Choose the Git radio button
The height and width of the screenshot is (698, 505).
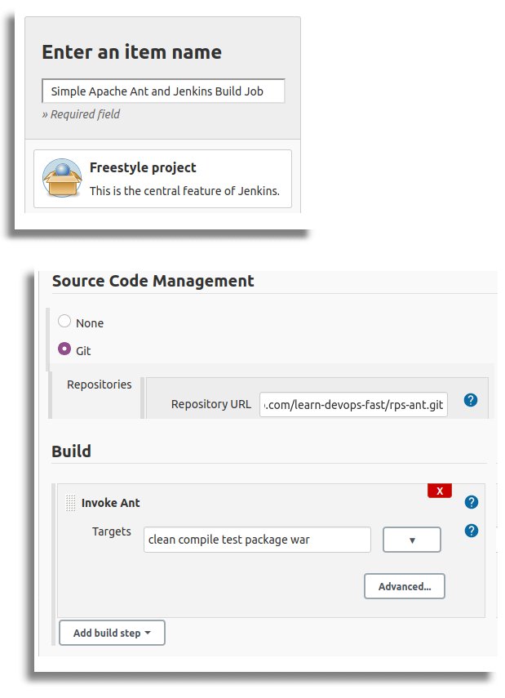(64, 349)
